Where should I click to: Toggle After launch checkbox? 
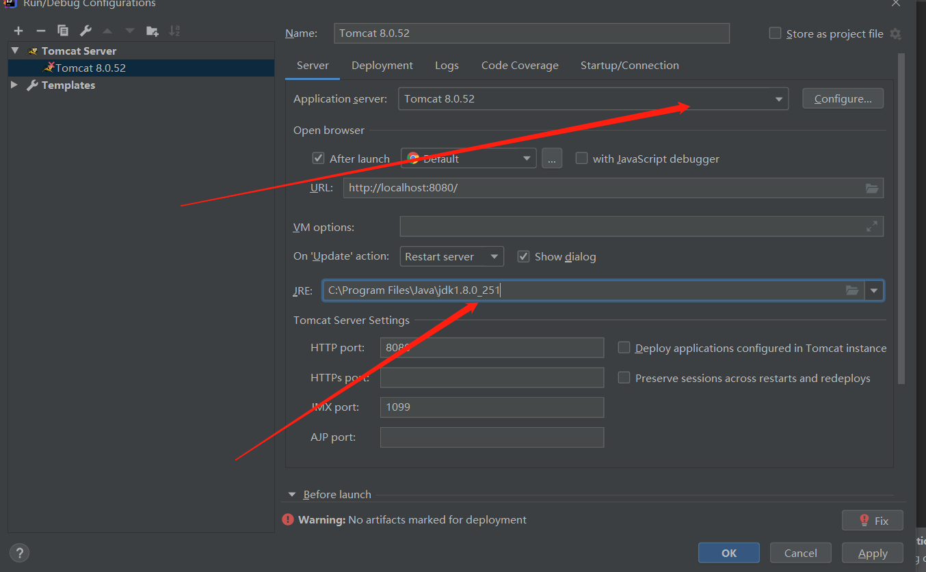(318, 159)
